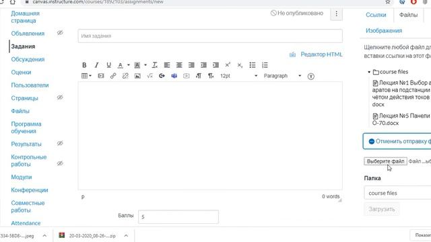Go to the Страницы section link
The height and width of the screenshot is (242, 431).
24,98
